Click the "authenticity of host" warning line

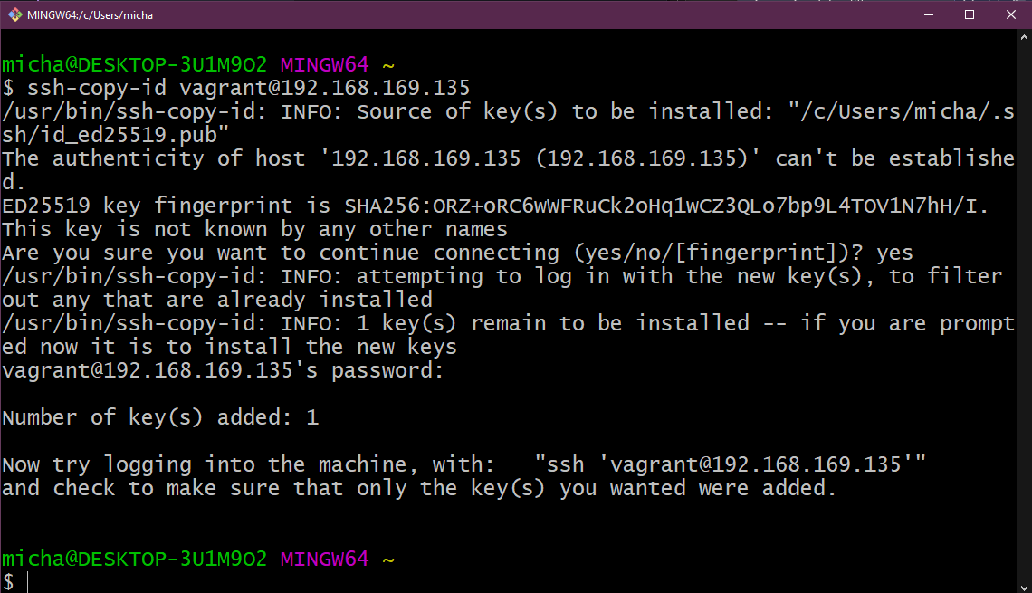pos(507,158)
